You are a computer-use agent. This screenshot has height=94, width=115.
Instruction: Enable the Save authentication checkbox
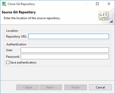8,62
